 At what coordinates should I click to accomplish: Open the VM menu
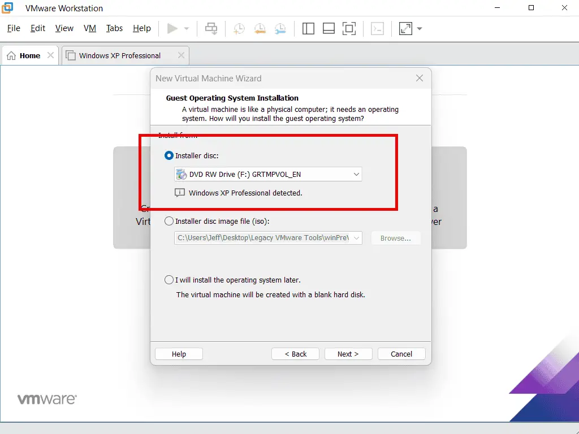pyautogui.click(x=90, y=28)
